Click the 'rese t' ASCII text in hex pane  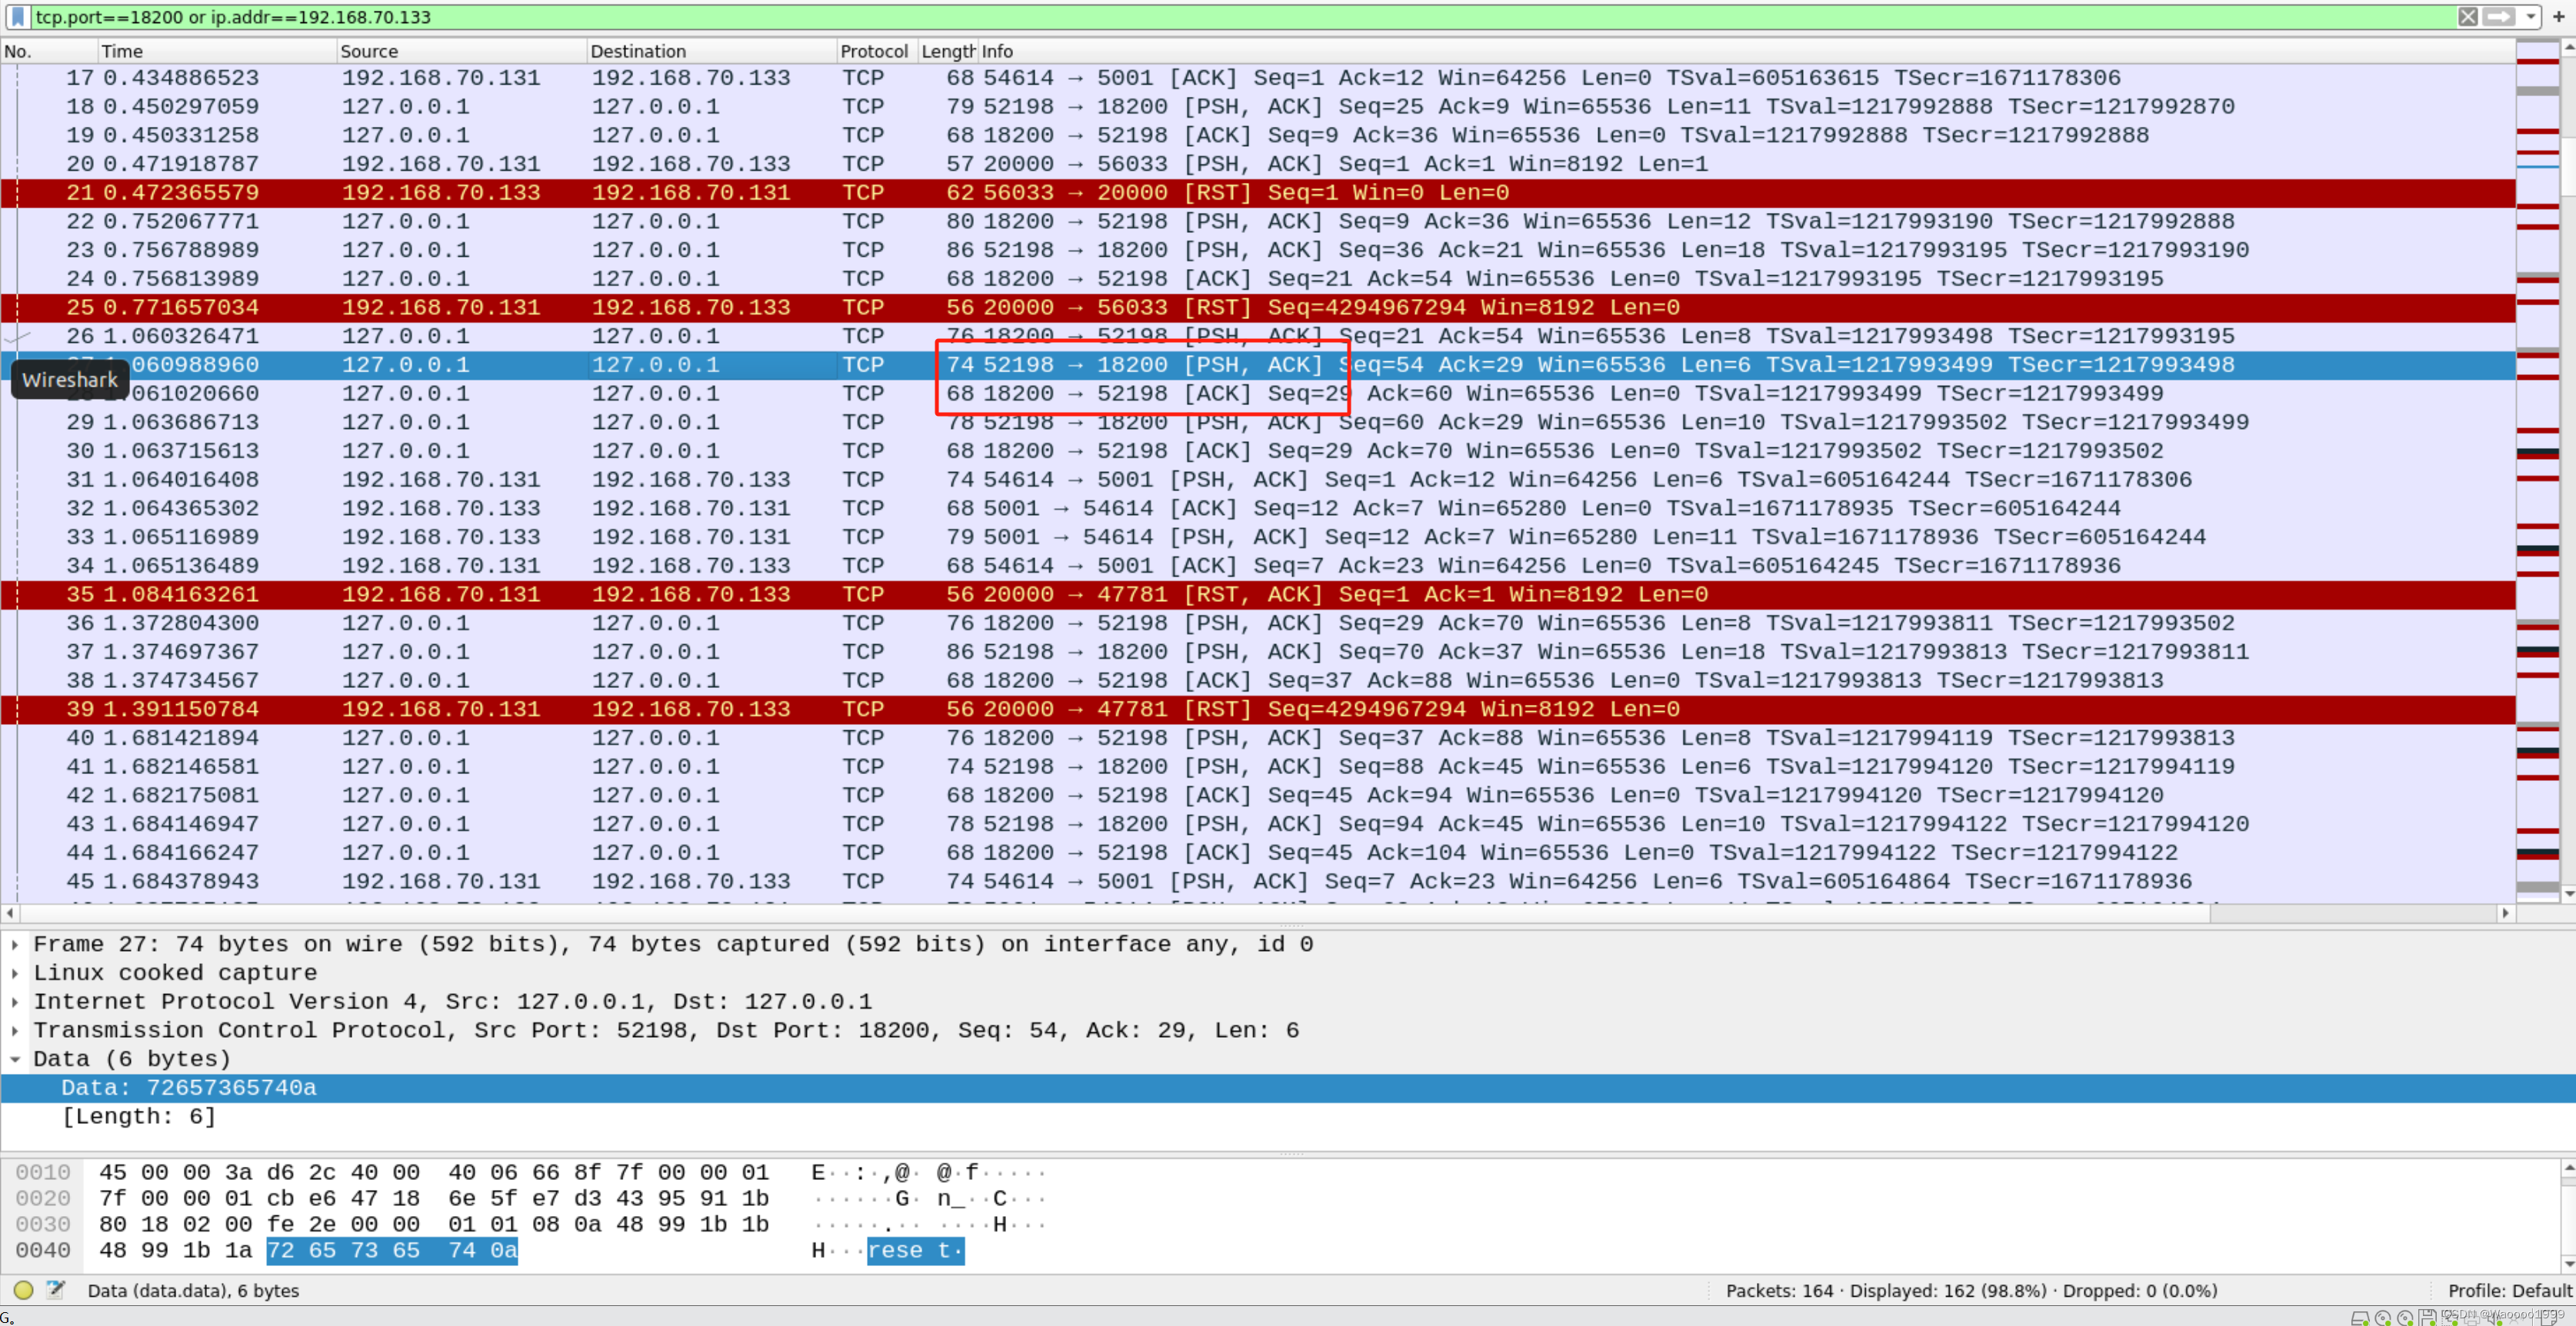(x=915, y=1250)
